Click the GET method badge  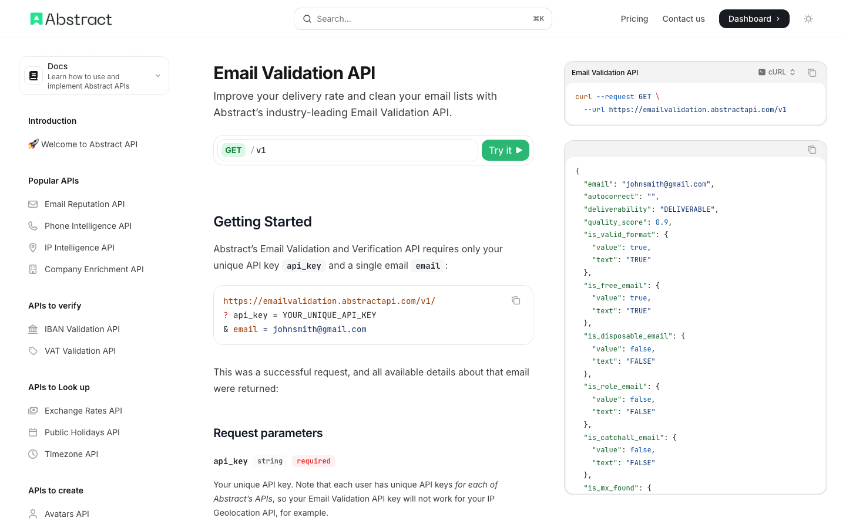tap(233, 150)
